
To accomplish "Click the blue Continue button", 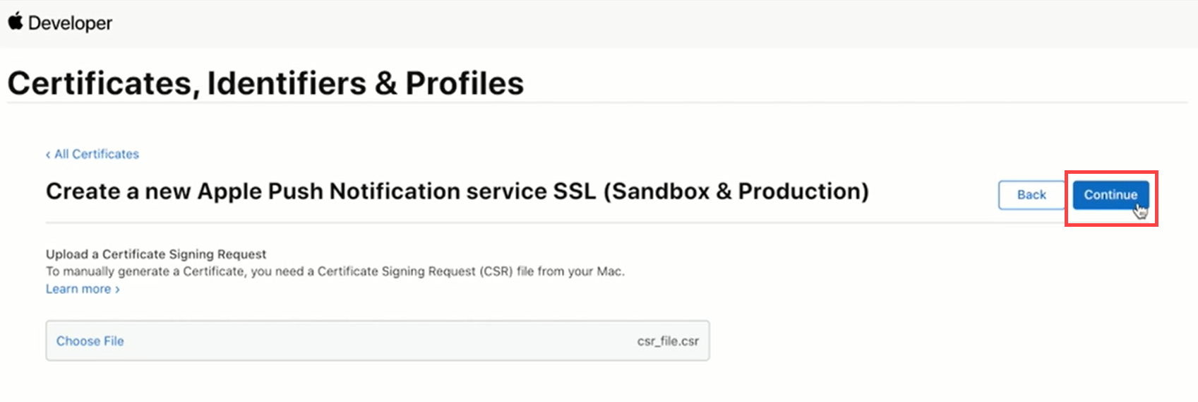I will 1110,195.
